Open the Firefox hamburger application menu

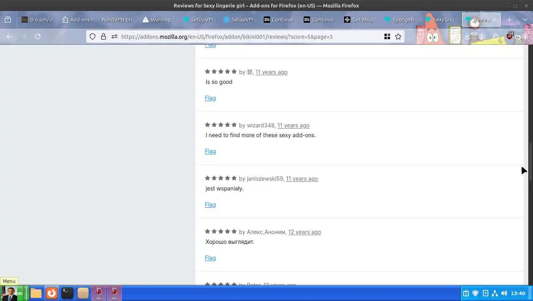point(524,36)
